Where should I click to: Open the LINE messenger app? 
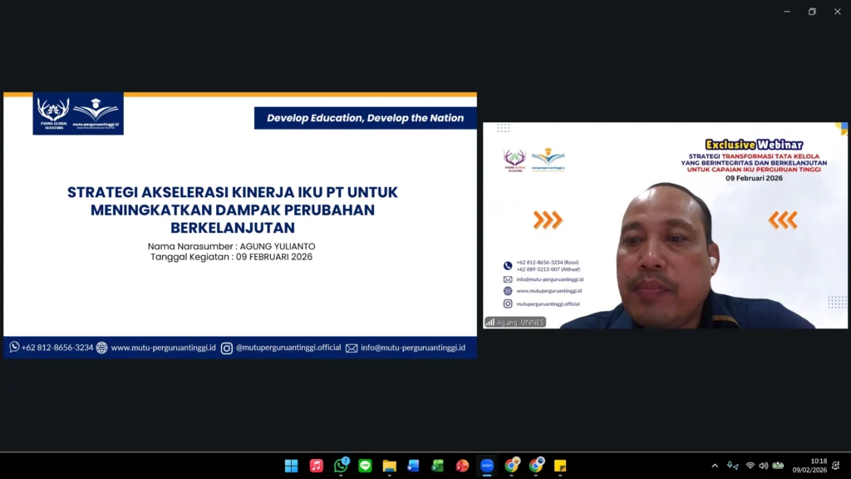(x=365, y=466)
